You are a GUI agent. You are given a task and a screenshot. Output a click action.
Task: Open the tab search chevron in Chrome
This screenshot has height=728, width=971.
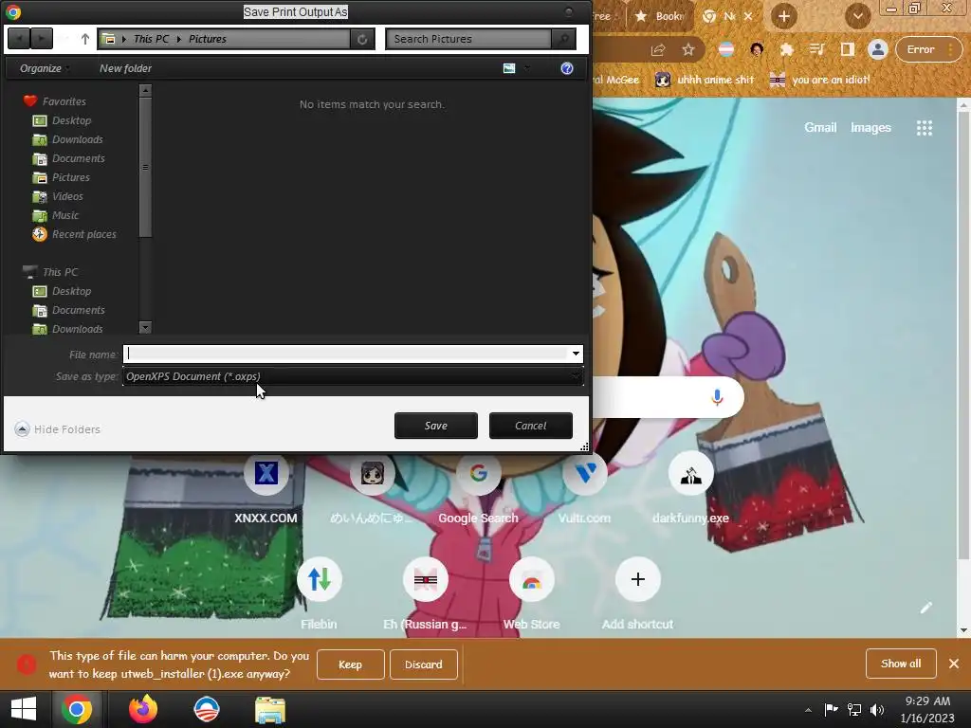(857, 16)
